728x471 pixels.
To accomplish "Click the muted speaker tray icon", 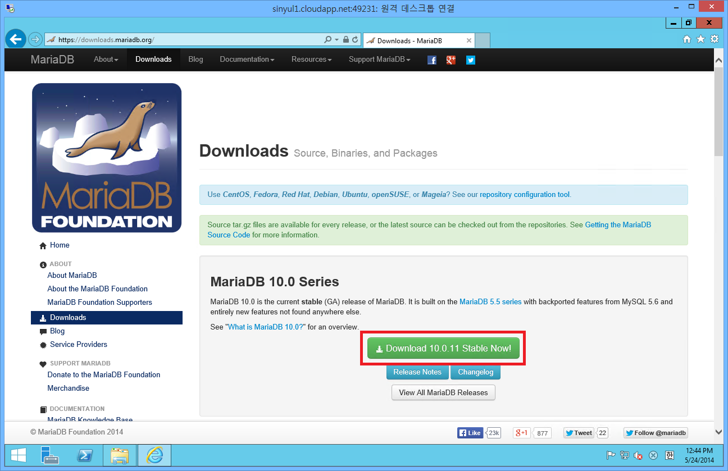I will tap(639, 455).
